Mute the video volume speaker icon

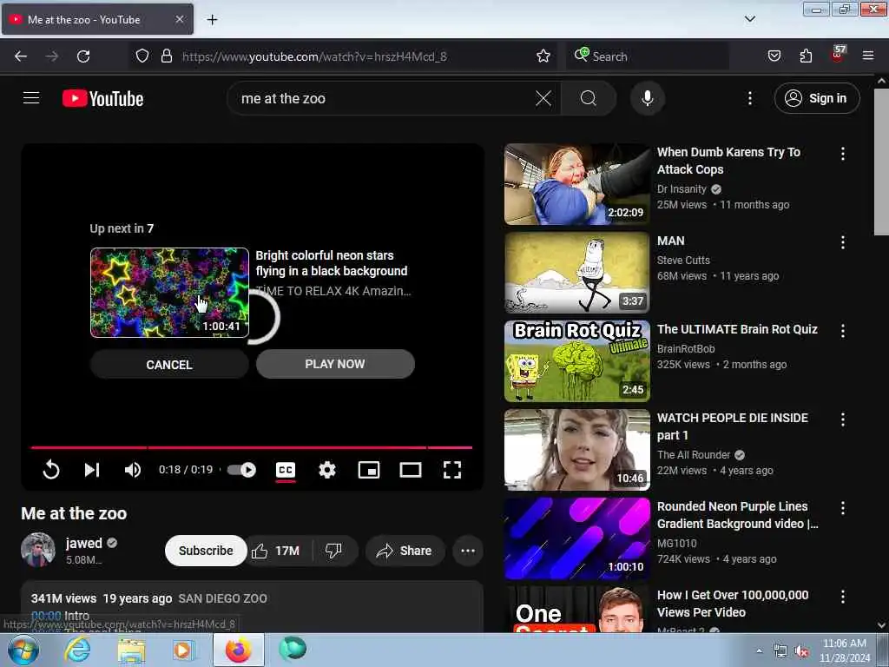[133, 470]
